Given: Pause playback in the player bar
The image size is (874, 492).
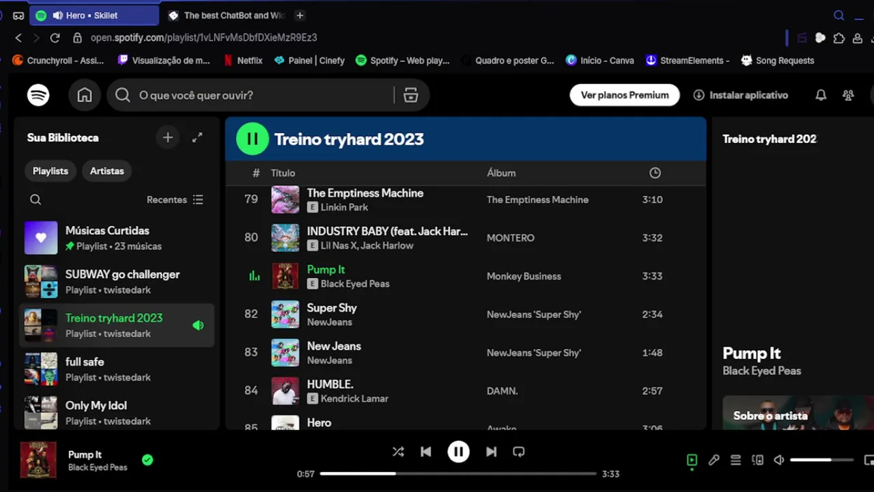Looking at the screenshot, I should 458,452.
